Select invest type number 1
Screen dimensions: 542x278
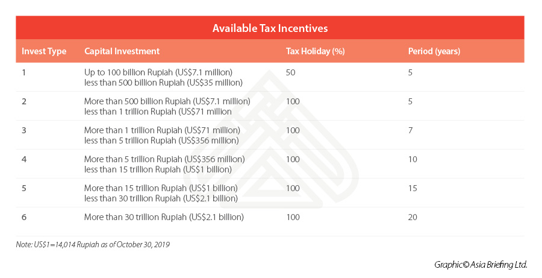[24, 72]
